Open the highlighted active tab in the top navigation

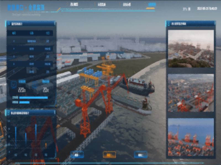point(152,5)
